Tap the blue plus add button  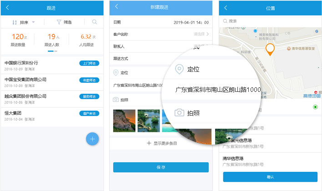[x=92, y=139]
